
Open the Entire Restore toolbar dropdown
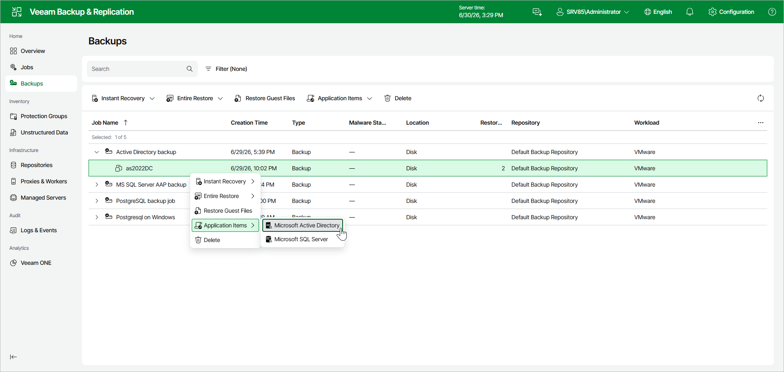pos(195,98)
